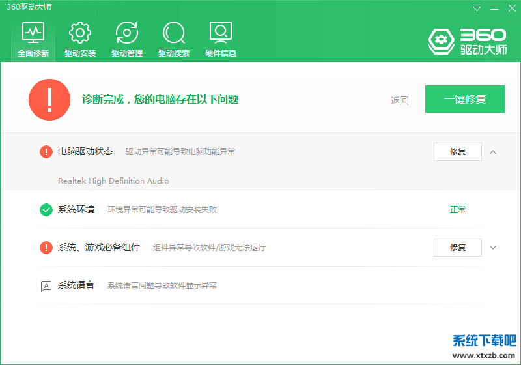Switch to the 驱动安装 tab
This screenshot has width=521, height=365.
point(80,40)
